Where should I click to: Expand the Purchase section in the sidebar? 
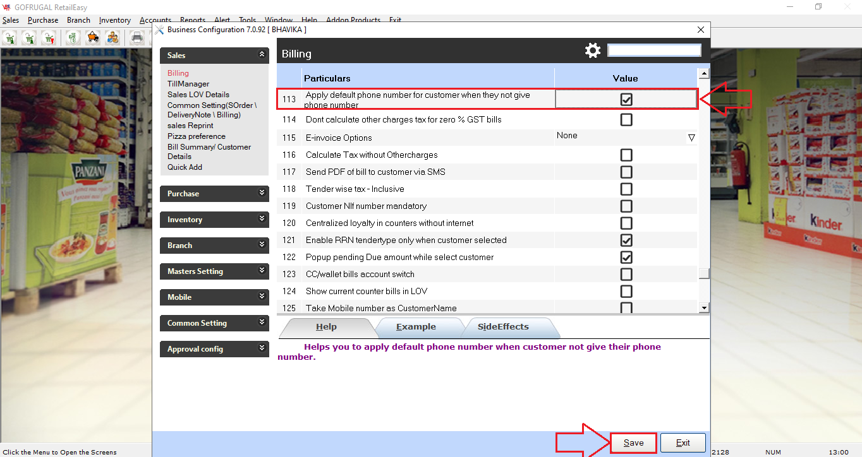point(262,193)
